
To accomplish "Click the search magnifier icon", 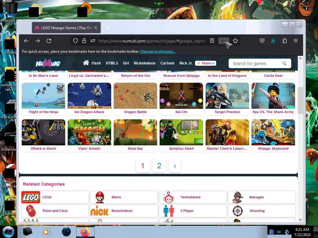I will pyautogui.click(x=284, y=63).
